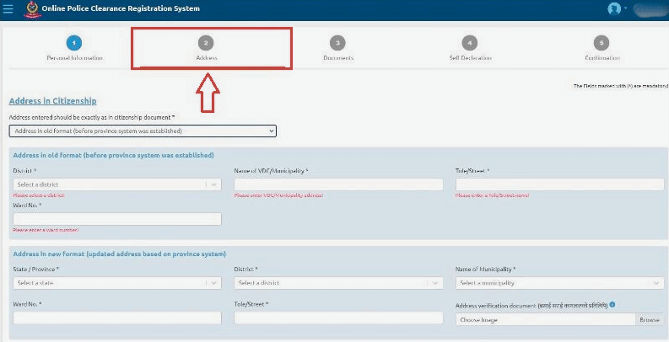Image resolution: width=669 pixels, height=342 pixels.
Task: Click Browse to upload address document
Action: pyautogui.click(x=650, y=320)
